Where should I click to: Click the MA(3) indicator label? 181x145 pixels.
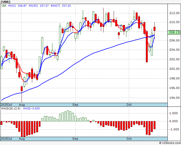point(12,6)
